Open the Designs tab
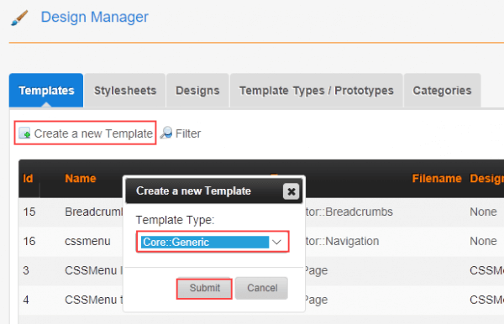This screenshot has width=504, height=324. 197,91
